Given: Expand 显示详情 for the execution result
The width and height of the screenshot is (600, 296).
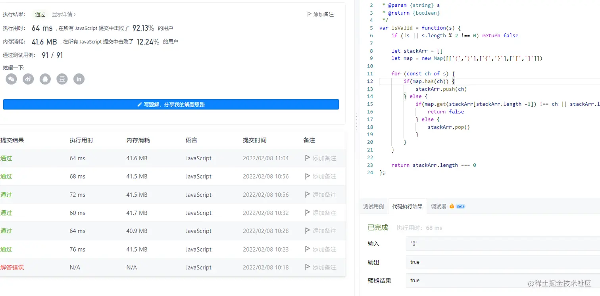Looking at the screenshot, I should [64, 14].
